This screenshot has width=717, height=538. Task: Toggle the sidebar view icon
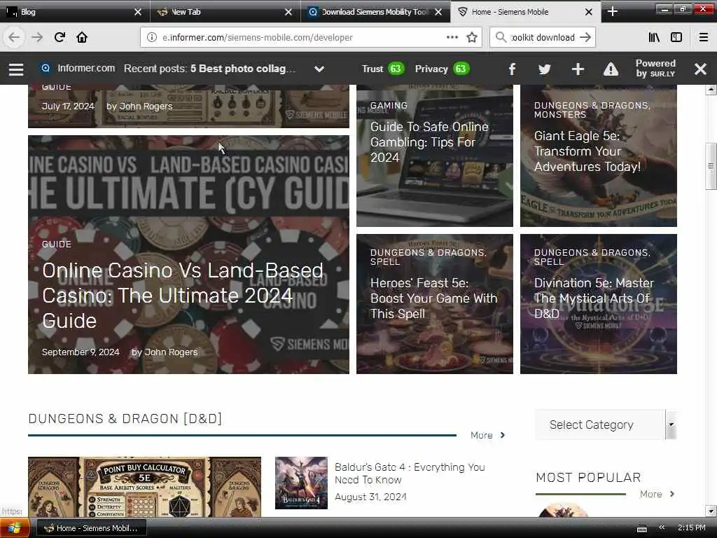676,37
